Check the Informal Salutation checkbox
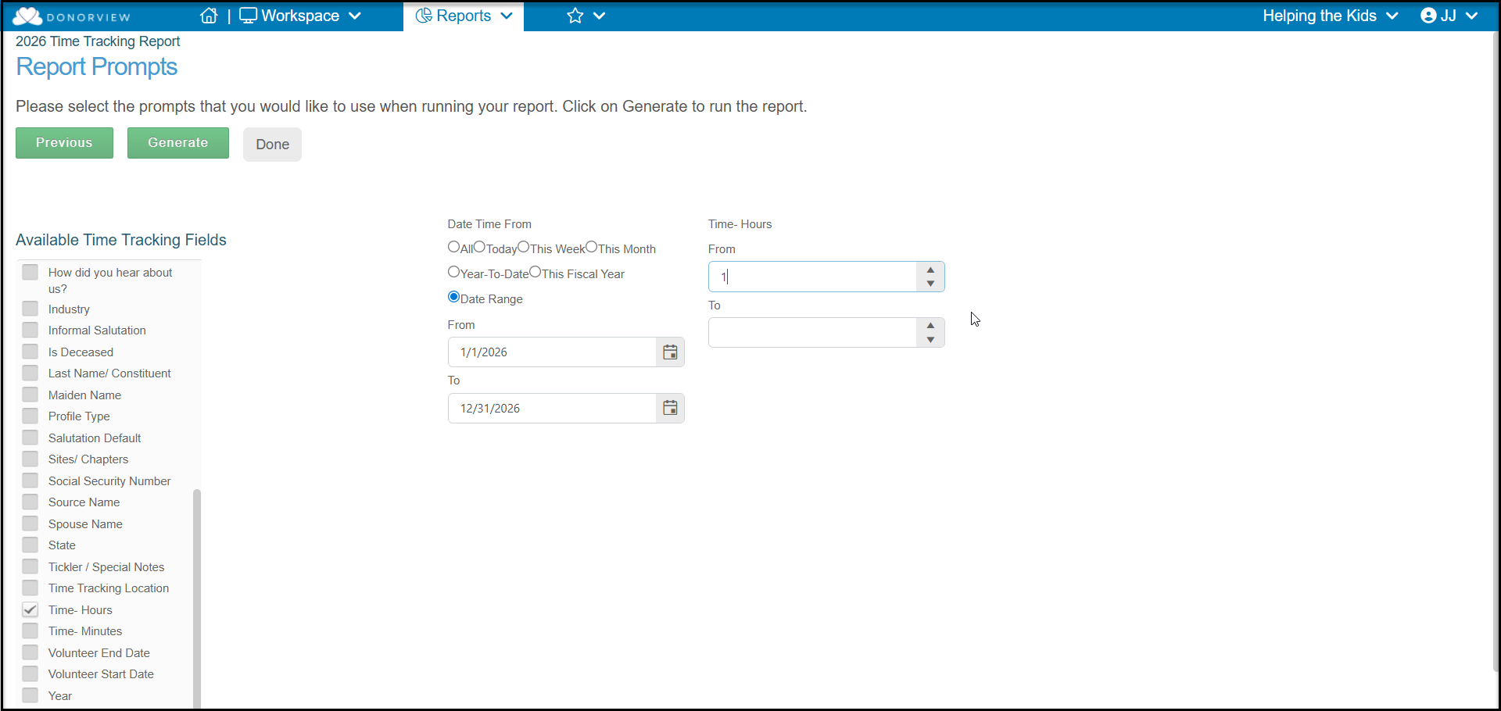 tap(30, 330)
